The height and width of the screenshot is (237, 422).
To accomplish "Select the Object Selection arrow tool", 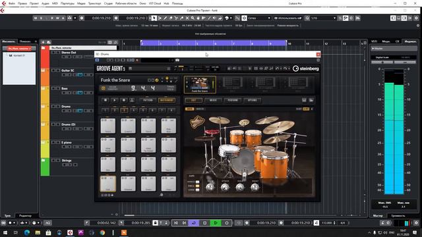I will [x=154, y=18].
